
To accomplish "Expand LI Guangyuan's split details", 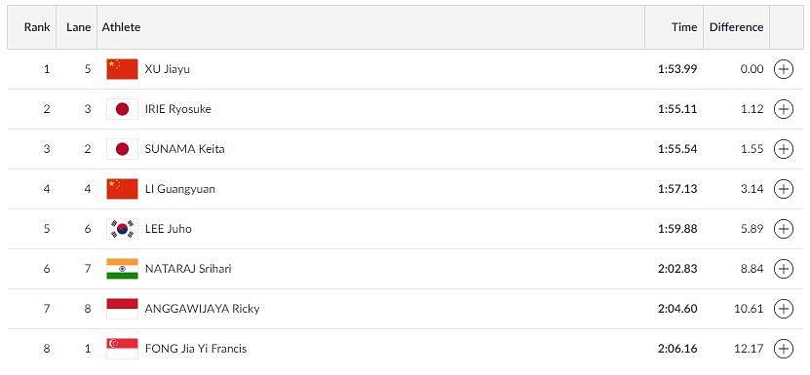I will pos(783,189).
